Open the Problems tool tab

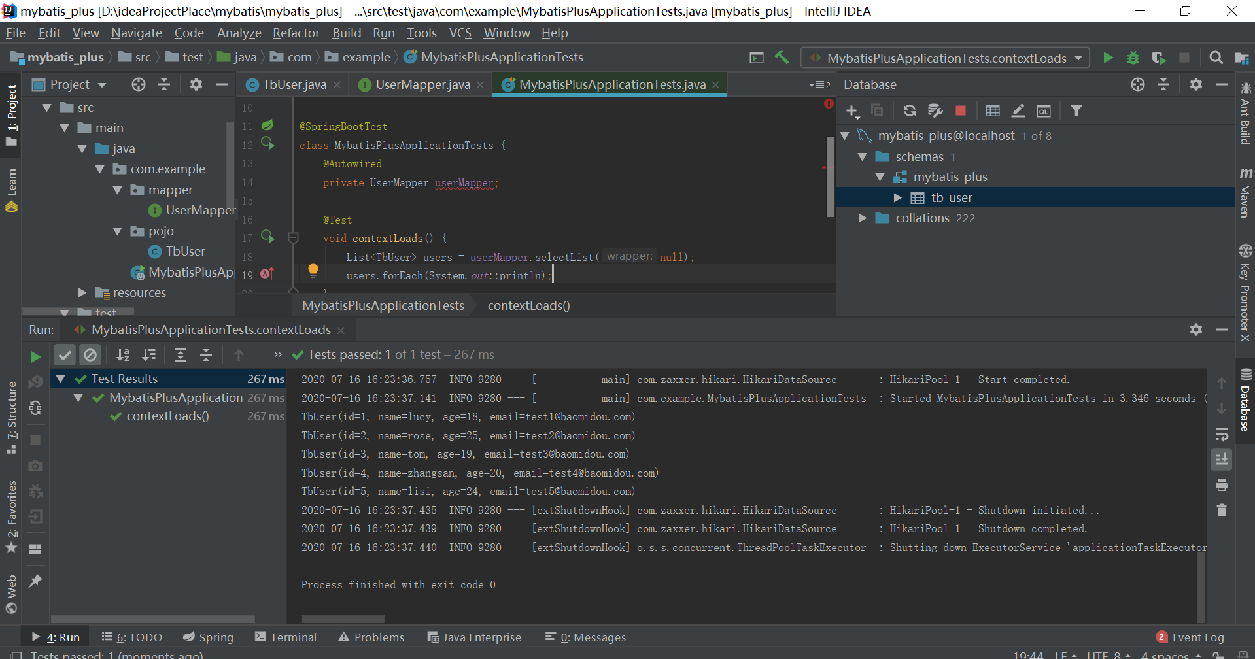(371, 637)
